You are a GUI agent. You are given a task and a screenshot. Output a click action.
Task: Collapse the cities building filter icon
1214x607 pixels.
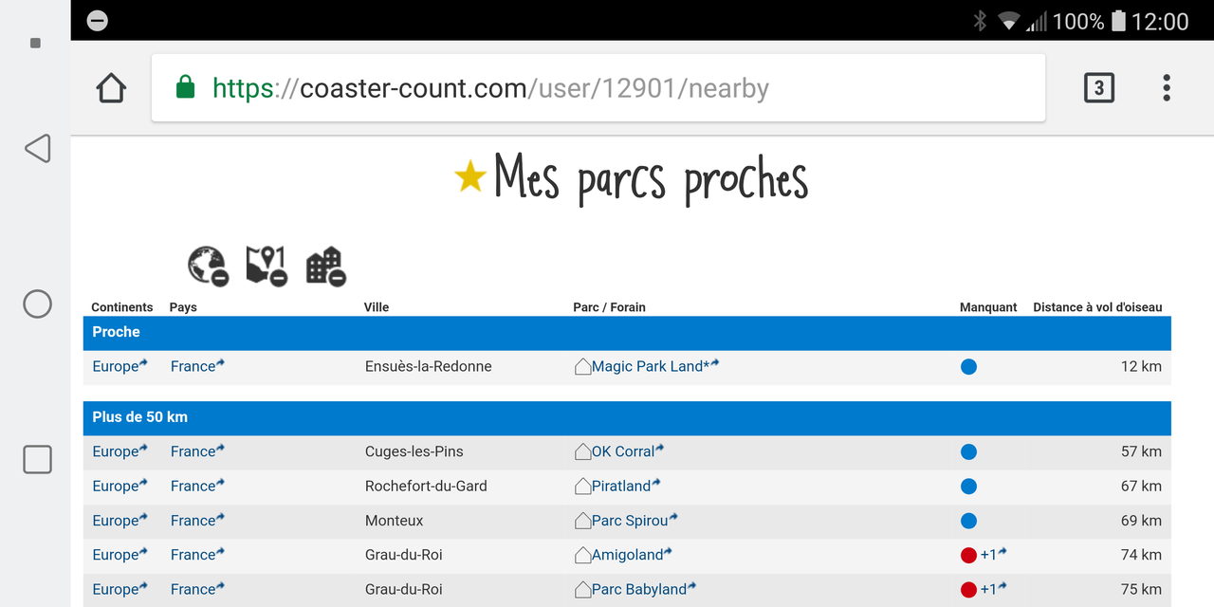coord(325,266)
